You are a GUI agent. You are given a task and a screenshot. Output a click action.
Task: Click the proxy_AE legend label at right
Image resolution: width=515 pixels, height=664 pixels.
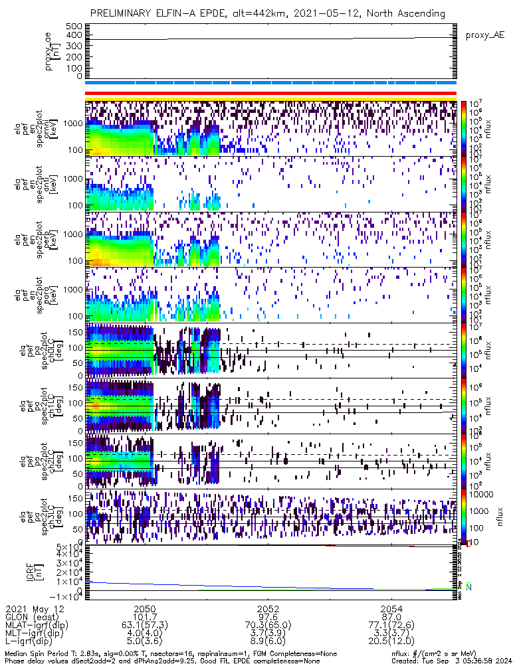(x=485, y=35)
